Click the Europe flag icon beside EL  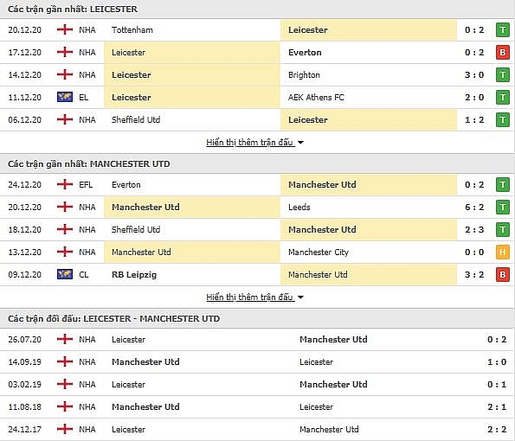(65, 97)
